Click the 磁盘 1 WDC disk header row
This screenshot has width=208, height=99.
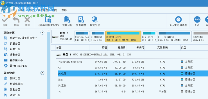[132, 55]
